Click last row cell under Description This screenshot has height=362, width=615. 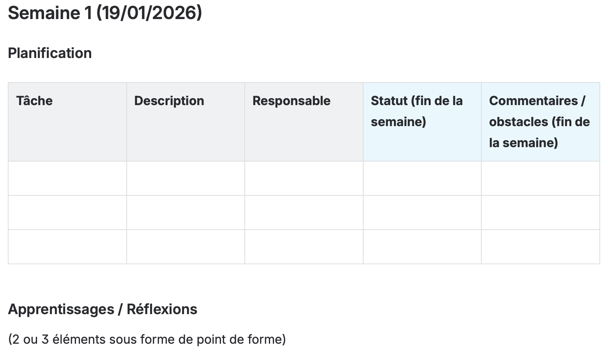[x=186, y=247]
